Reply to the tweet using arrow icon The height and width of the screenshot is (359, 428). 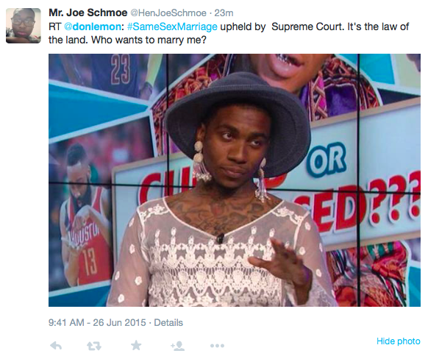pos(56,346)
